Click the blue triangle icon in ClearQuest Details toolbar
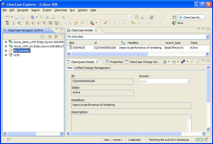This screenshot has width=213, height=144. coord(165,62)
